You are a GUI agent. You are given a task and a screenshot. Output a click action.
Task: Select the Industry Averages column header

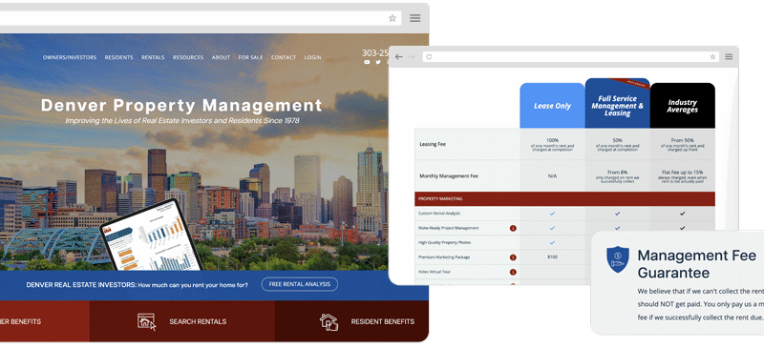(x=682, y=106)
